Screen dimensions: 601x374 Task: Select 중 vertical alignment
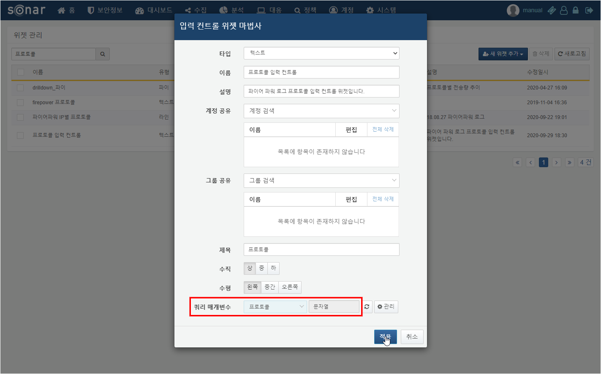pos(261,268)
